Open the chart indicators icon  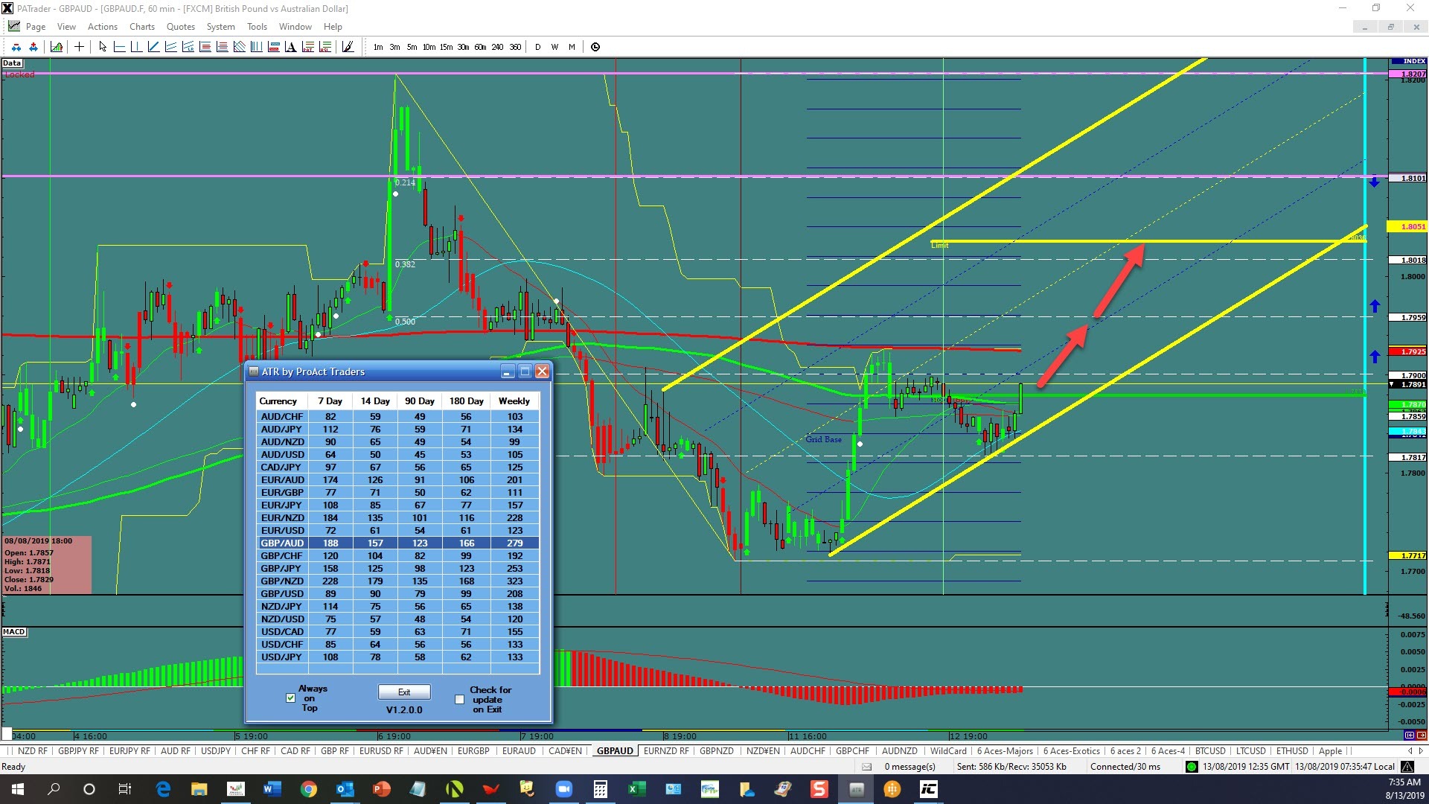(x=57, y=47)
